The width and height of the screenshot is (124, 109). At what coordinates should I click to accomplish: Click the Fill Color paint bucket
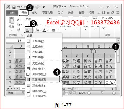[x=37, y=30]
